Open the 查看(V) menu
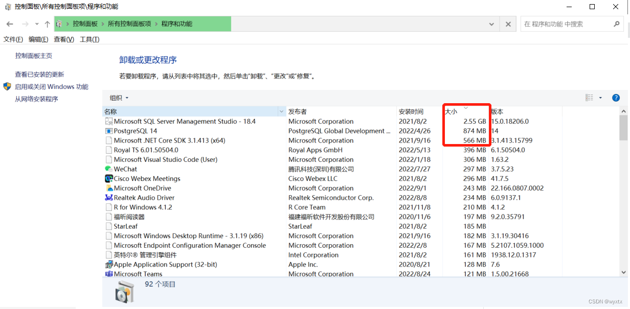Screen dimensions: 630x309 [64, 39]
